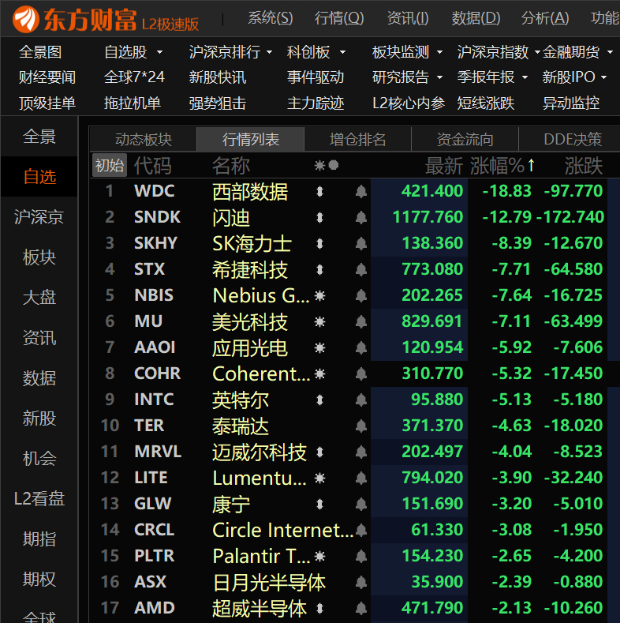
Task: Click the bell alert icon for WDC
Action: tap(360, 192)
